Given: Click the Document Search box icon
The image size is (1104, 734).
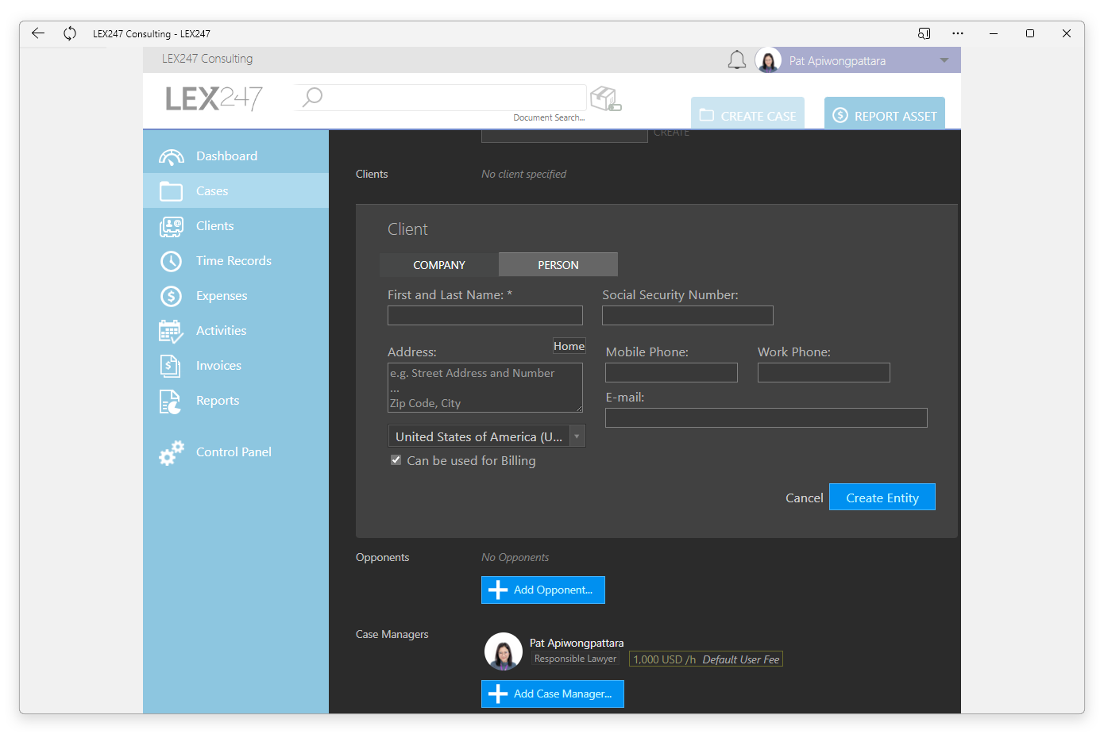Looking at the screenshot, I should click(606, 99).
